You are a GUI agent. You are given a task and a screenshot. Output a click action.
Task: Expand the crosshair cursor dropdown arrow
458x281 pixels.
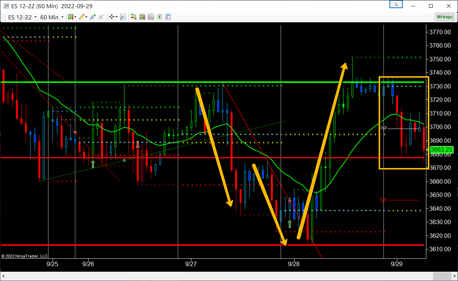click(116, 17)
